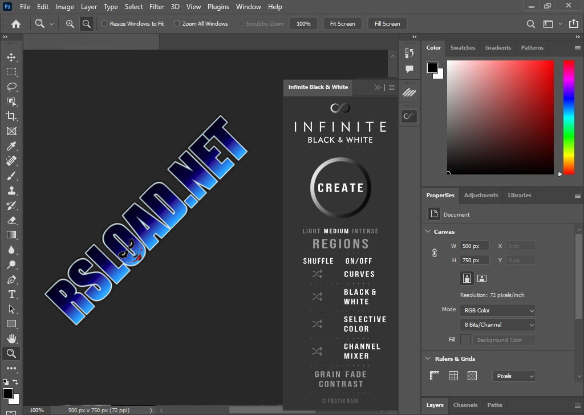
Task: Click the shuffle icon next to Curves
Action: point(317,274)
